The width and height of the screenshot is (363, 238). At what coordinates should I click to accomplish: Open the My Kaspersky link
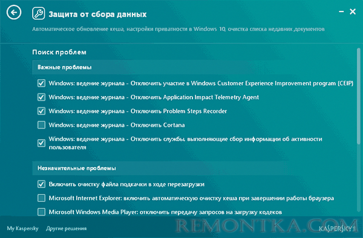click(23, 228)
